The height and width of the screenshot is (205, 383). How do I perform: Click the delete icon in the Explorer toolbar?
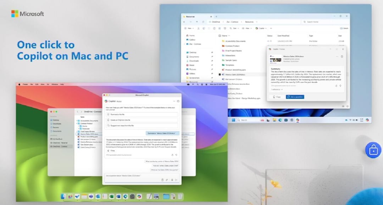(225, 28)
